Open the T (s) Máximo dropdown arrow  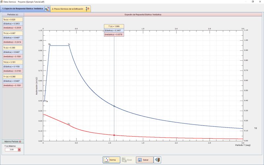click(x=19, y=149)
